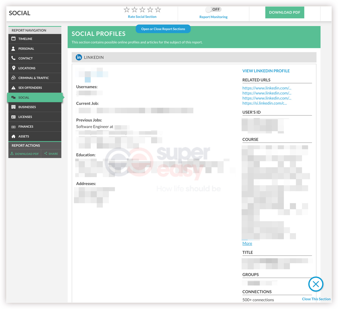Click the Share text in Report Actions
The height and width of the screenshot is (309, 338).
point(53,154)
